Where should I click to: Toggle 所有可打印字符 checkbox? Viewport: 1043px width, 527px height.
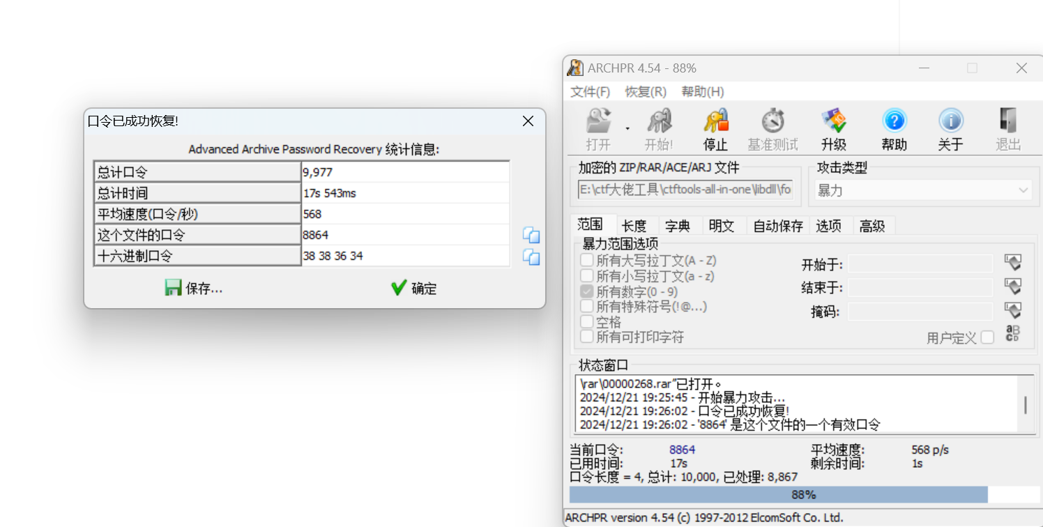(x=587, y=337)
